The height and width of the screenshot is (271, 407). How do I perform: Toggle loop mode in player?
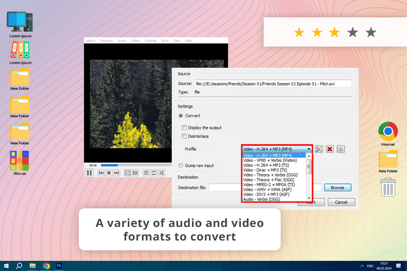coord(153,173)
